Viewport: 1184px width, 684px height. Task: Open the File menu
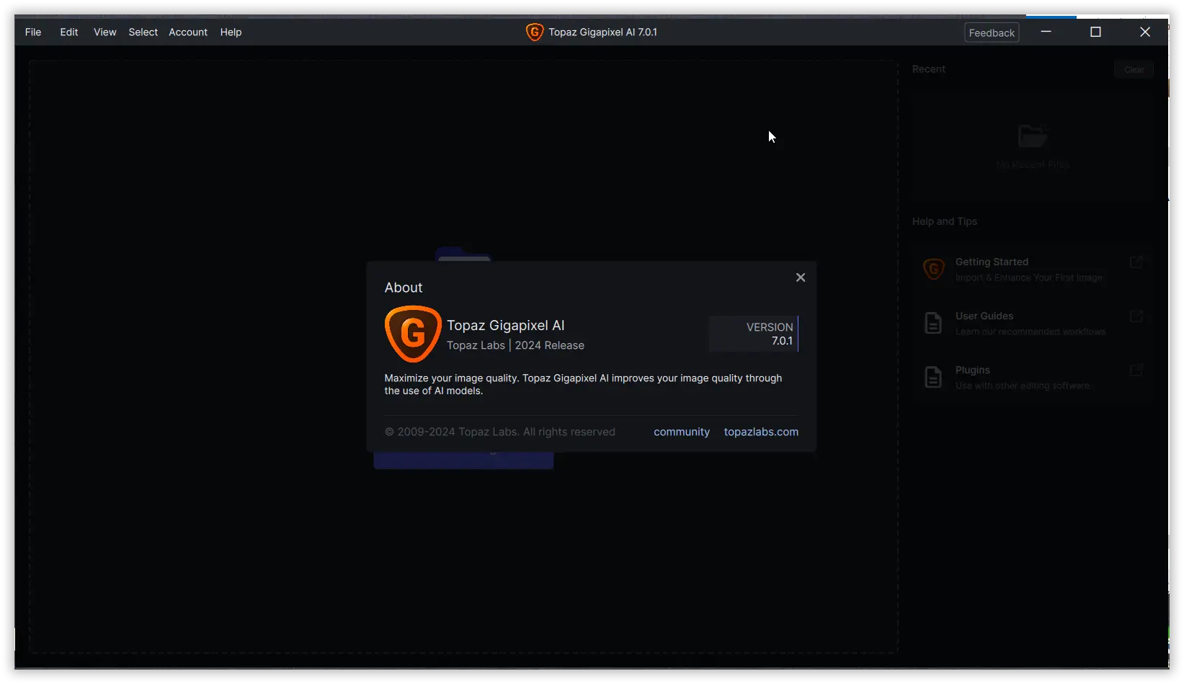point(33,32)
